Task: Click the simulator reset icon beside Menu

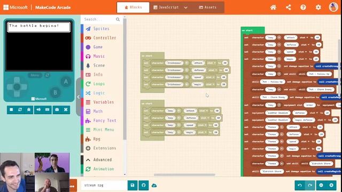Action: tap(48, 75)
